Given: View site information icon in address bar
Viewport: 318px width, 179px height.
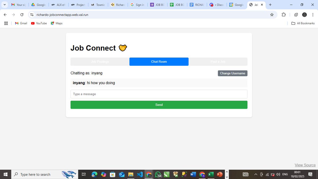Looking at the screenshot, I should [x=32, y=15].
